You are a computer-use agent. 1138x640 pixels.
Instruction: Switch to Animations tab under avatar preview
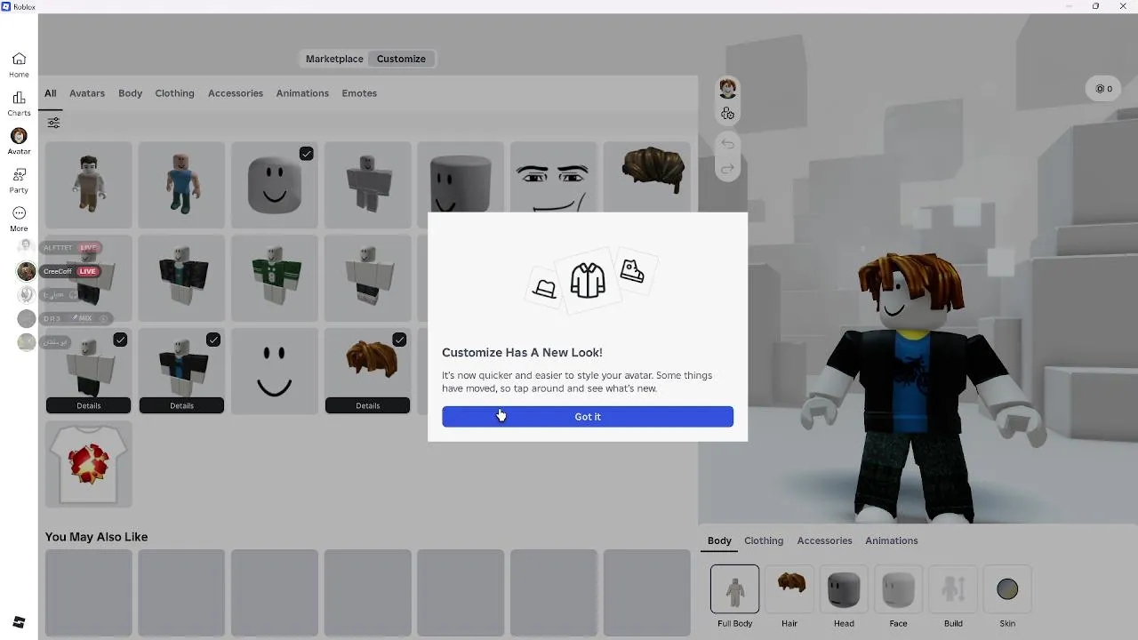tap(891, 540)
